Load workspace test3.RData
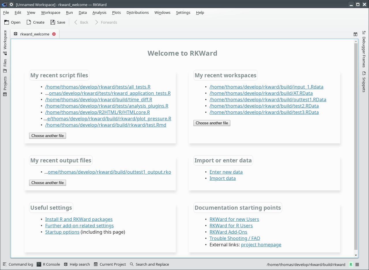This screenshot has width=369, height=270. [x=264, y=112]
